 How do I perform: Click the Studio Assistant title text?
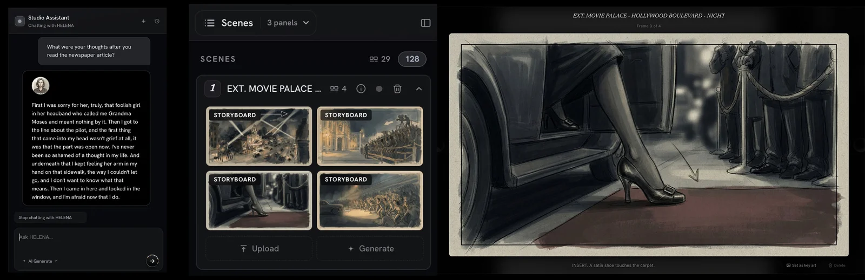[x=49, y=18]
